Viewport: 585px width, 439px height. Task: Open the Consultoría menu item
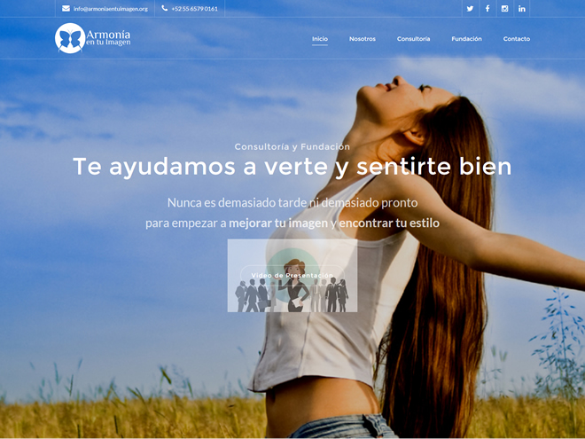pyautogui.click(x=413, y=39)
